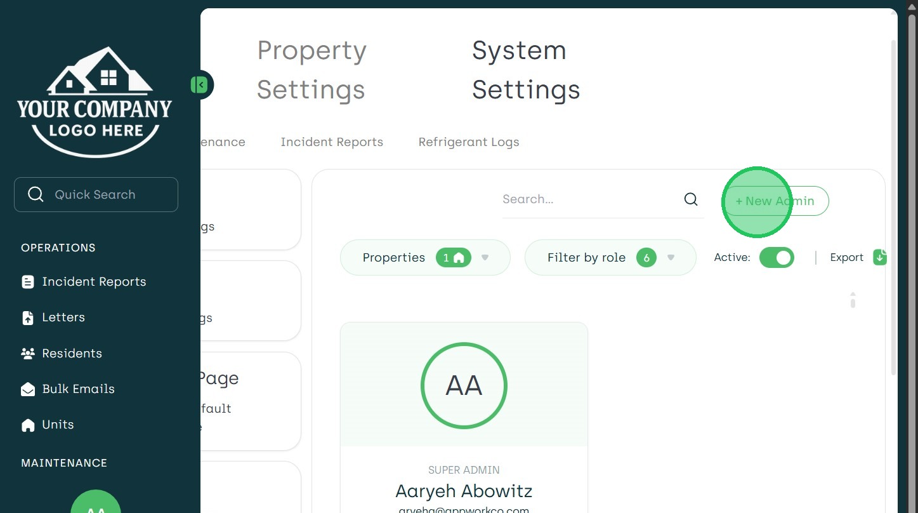Click the Units house icon
Viewport: 918px width, 513px height.
click(28, 425)
